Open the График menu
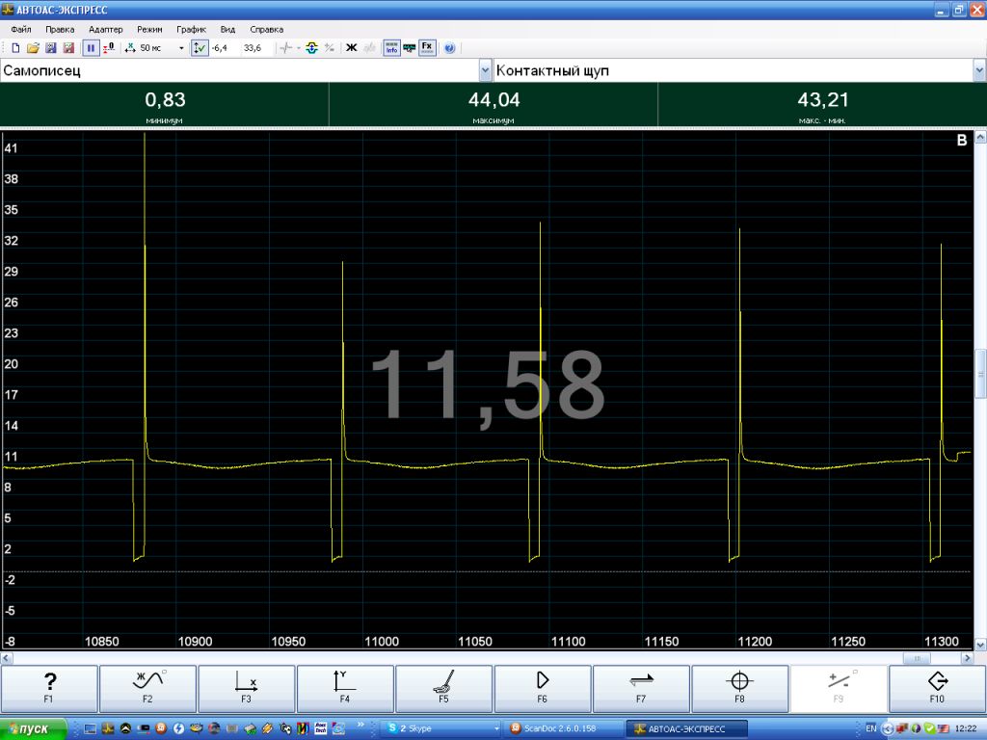 [192, 29]
